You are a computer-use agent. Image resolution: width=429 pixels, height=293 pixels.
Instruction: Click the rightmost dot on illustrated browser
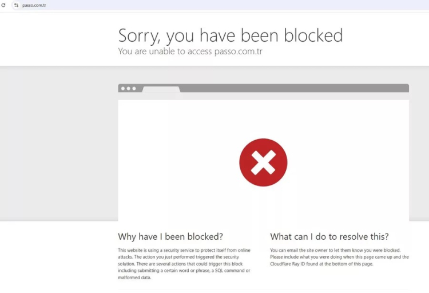134,89
